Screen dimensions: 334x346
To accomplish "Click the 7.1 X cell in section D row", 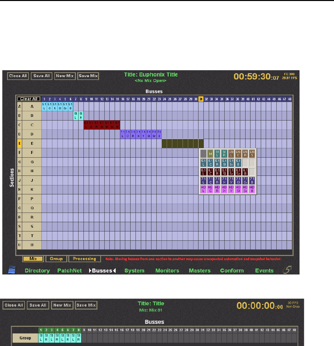I will (x=138, y=134).
